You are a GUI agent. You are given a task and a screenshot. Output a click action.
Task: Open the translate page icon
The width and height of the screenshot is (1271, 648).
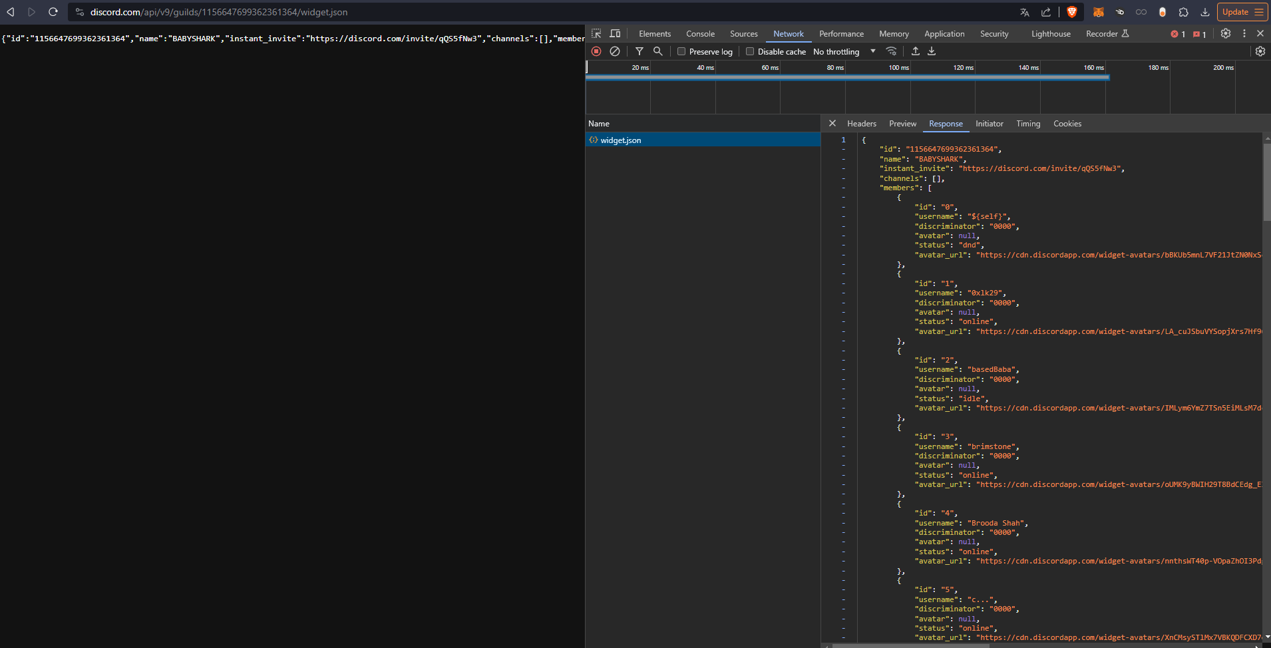pos(1025,12)
